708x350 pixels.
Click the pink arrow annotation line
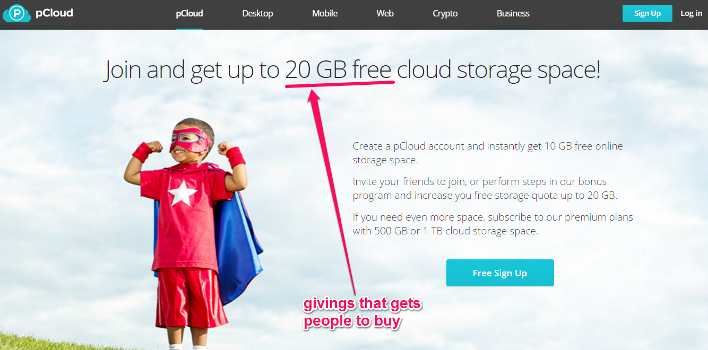[332, 191]
